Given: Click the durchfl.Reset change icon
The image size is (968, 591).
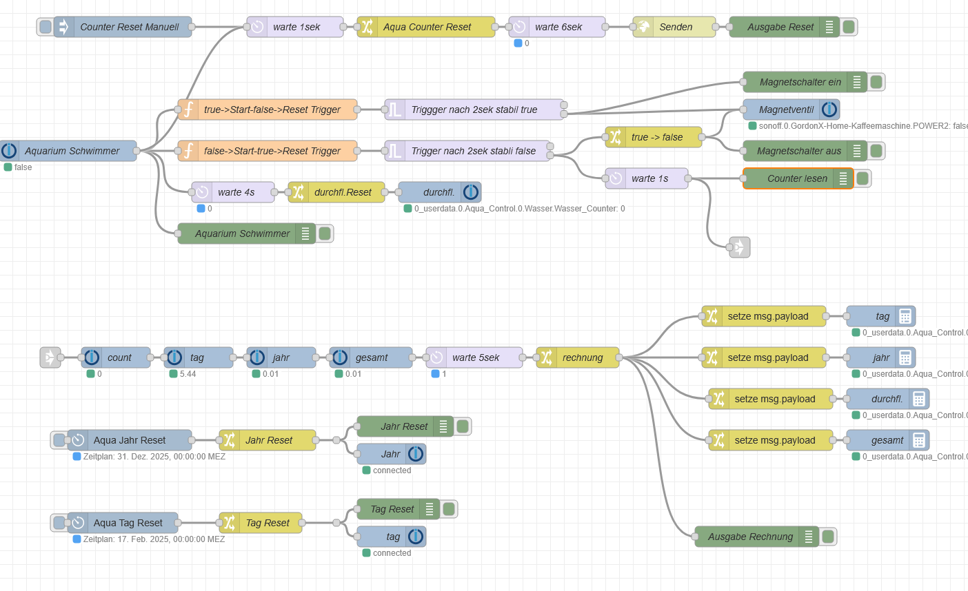Looking at the screenshot, I should tap(299, 192).
